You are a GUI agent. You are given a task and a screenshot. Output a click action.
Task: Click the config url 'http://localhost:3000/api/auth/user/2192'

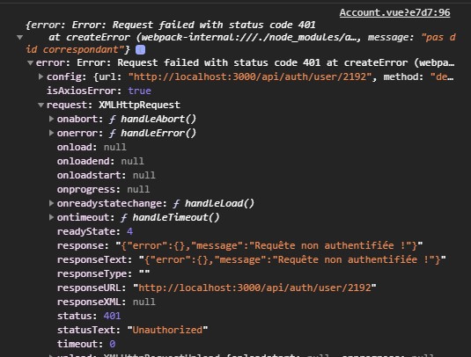coord(250,76)
